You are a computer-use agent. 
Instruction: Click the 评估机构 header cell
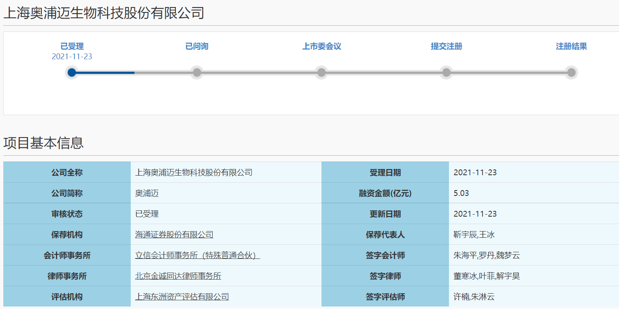coord(67,297)
